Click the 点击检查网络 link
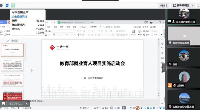This screenshot has height=110, width=200. [x=19, y=17]
